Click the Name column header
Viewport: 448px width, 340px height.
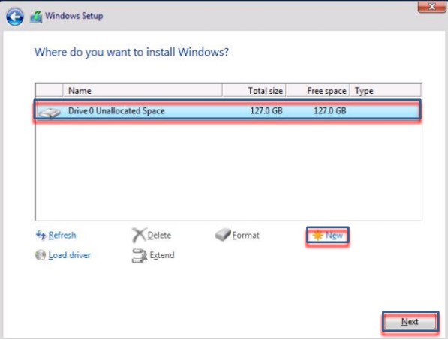pyautogui.click(x=143, y=91)
